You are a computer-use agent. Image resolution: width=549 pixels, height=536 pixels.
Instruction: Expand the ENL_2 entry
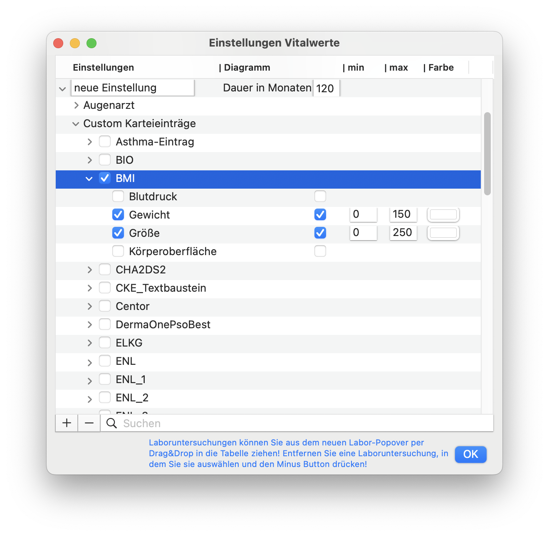coord(89,399)
